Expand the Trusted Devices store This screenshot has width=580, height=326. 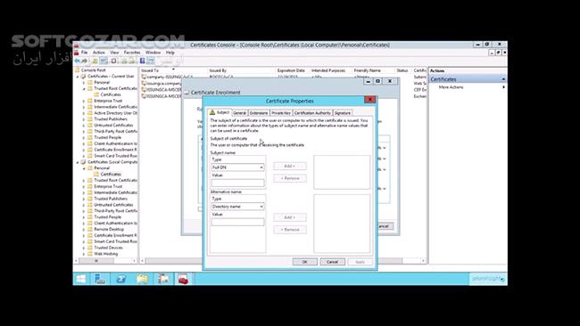coord(84,248)
